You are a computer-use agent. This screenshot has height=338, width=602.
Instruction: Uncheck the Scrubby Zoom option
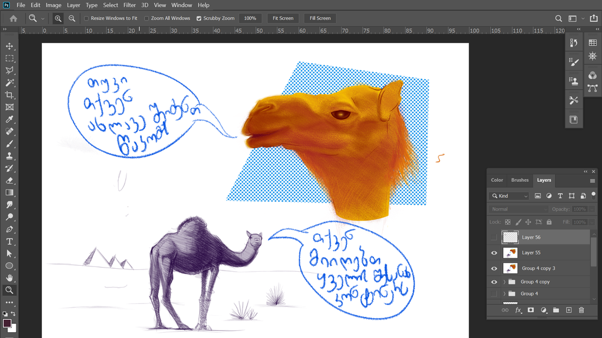(x=199, y=18)
